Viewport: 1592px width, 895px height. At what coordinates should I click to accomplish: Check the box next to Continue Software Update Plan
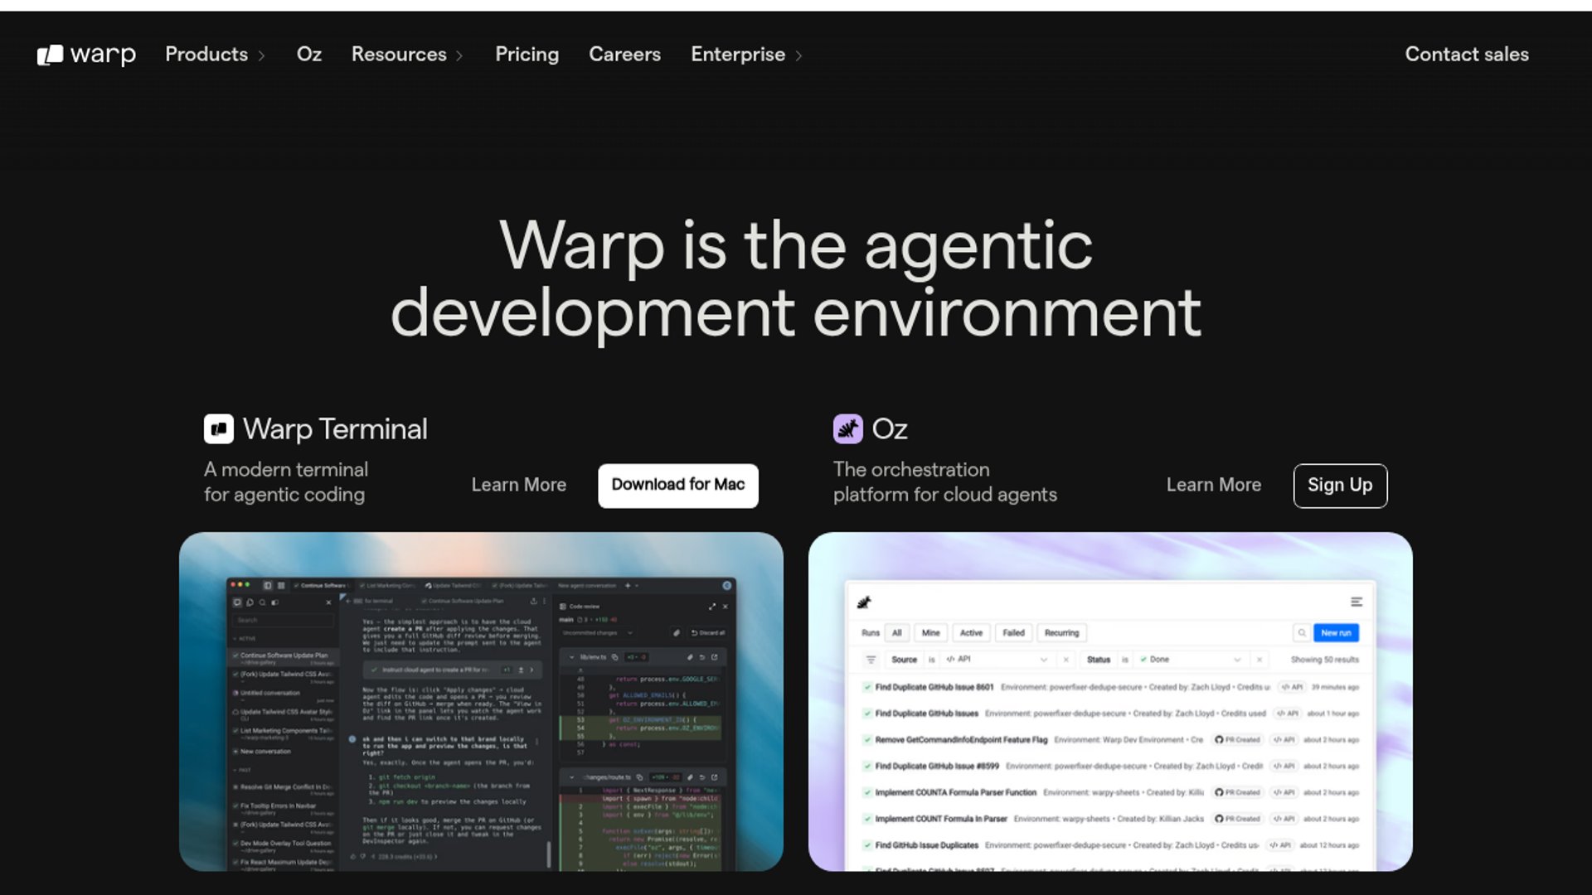pyautogui.click(x=236, y=656)
